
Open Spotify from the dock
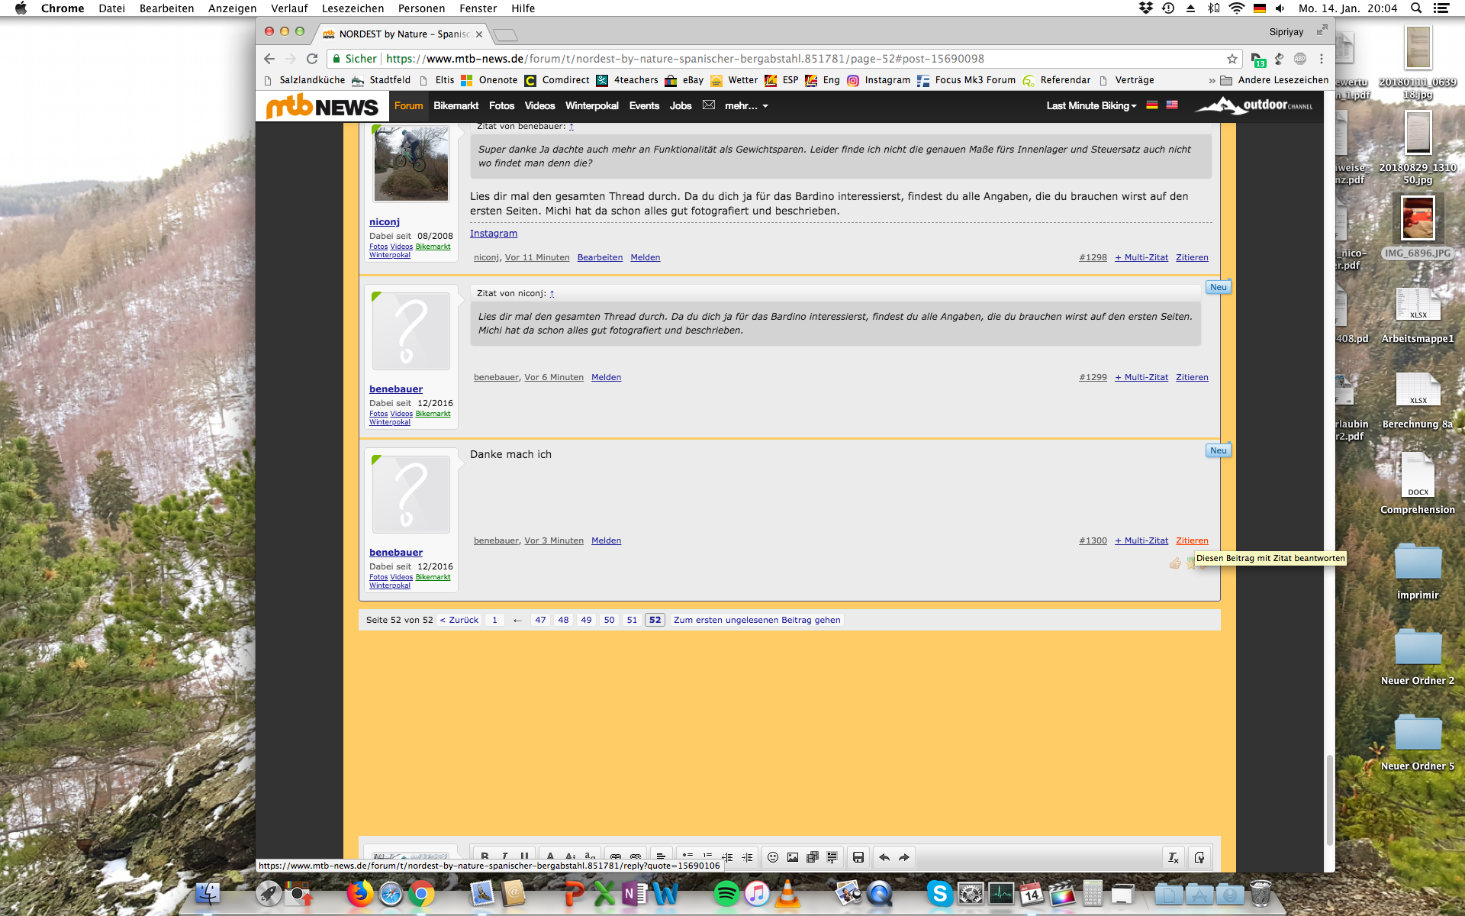(x=726, y=893)
